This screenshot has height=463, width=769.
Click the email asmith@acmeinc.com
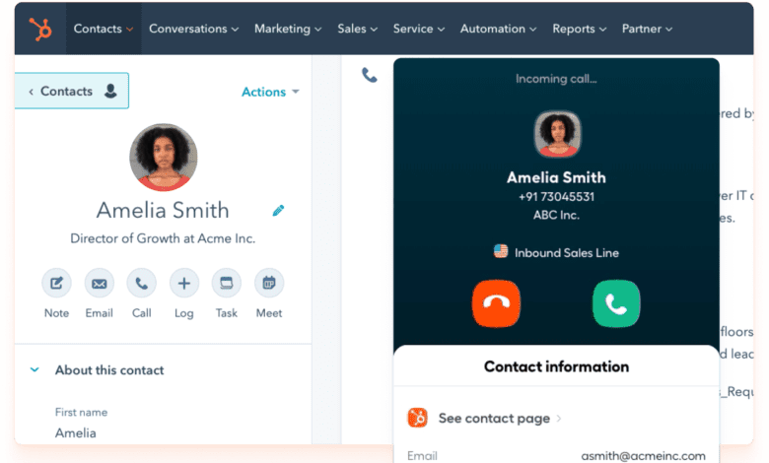click(643, 456)
